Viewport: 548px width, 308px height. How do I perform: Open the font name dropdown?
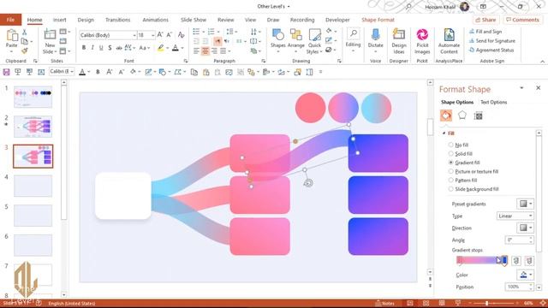pos(134,35)
